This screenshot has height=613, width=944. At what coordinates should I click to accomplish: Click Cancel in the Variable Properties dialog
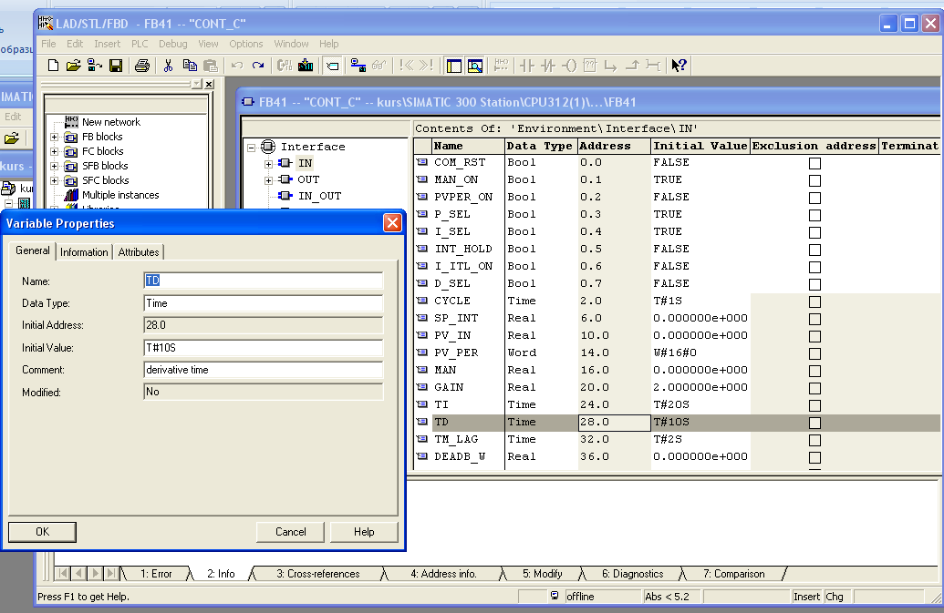[x=290, y=532]
